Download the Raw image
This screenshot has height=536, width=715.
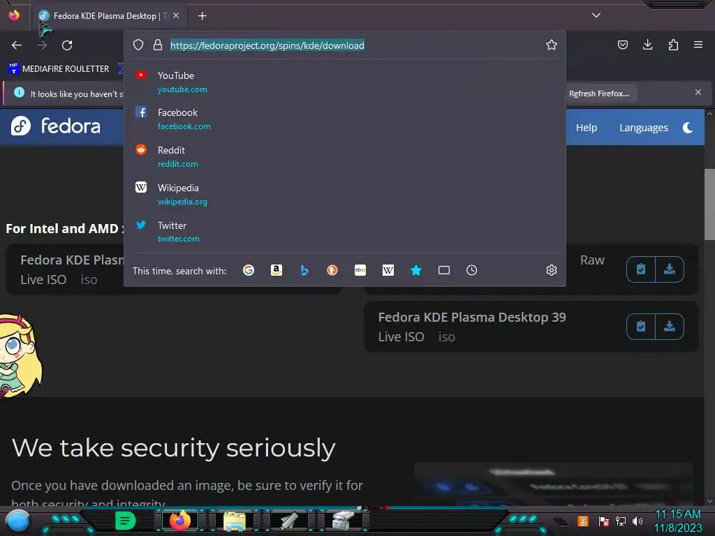(670, 269)
